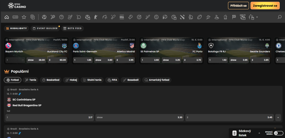Image resolution: width=285 pixels, height=138 pixels.
Task: Select the Basketbal filter chip
Action: (51, 80)
